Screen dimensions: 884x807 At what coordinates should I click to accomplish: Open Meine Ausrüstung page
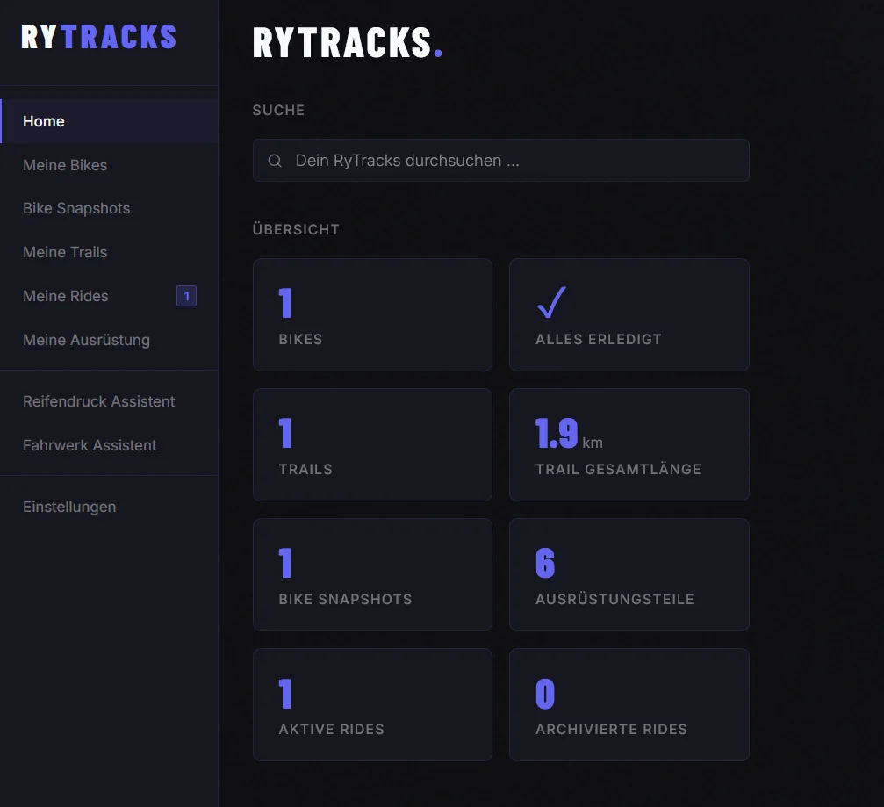110,340
